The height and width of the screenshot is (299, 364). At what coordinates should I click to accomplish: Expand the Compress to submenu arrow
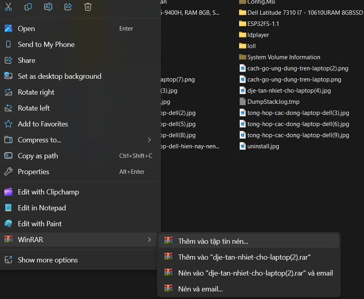[150, 140]
